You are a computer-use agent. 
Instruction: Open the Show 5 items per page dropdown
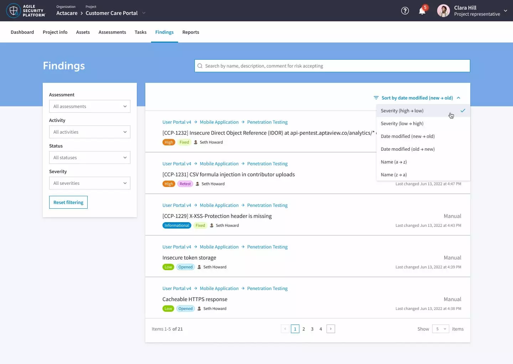(441, 329)
